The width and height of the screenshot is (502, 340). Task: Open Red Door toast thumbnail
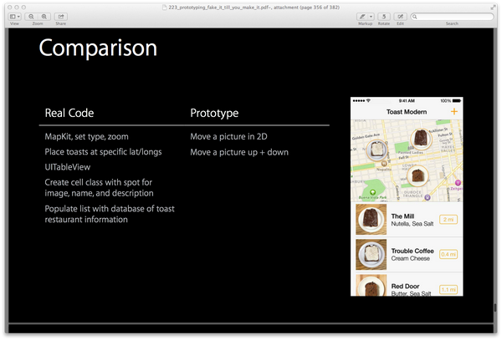tap(371, 286)
